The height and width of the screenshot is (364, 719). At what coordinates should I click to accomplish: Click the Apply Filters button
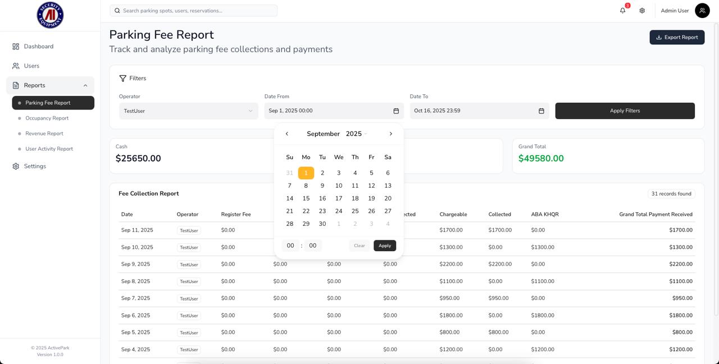[x=625, y=111]
